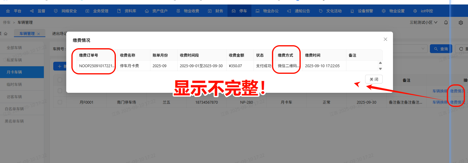This screenshot has width=468, height=163.
Task: Click the 停车 breadcrumb link
Action: click(x=6, y=22)
